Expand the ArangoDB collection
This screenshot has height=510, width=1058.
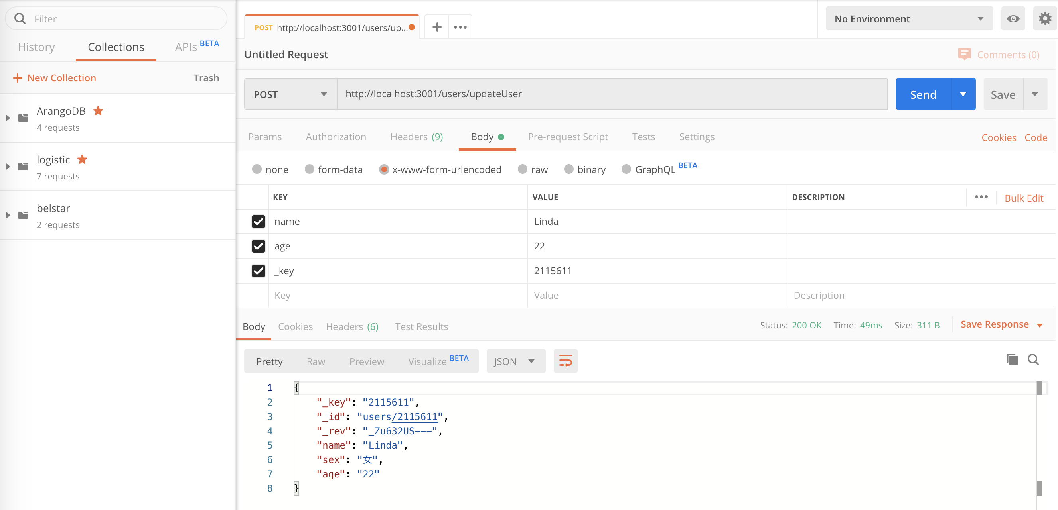[x=8, y=118]
